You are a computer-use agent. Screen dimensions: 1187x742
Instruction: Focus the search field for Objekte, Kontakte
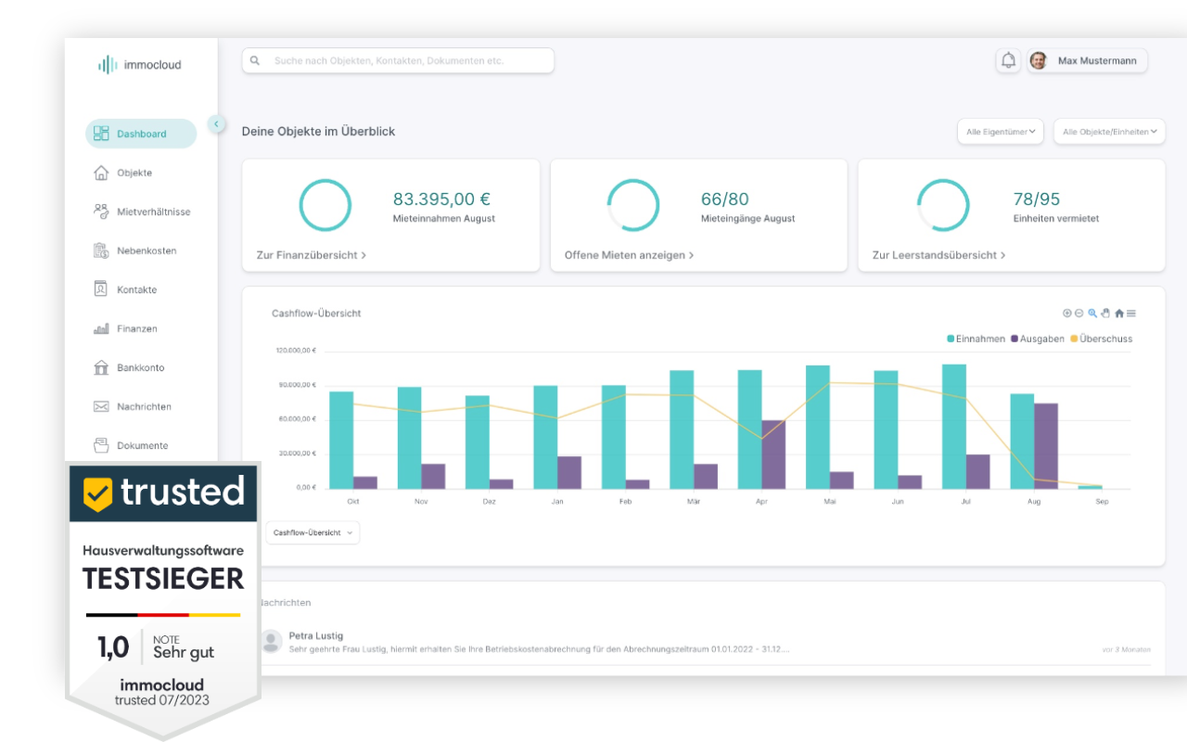coord(398,60)
